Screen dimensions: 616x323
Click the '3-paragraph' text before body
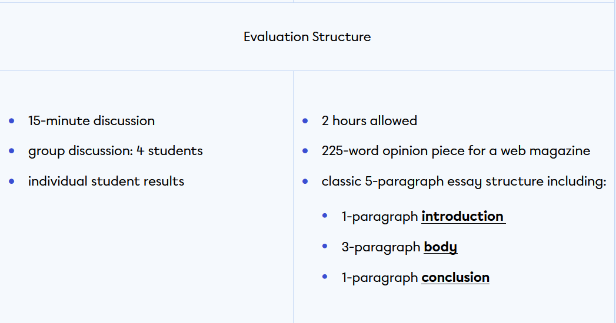coord(381,247)
